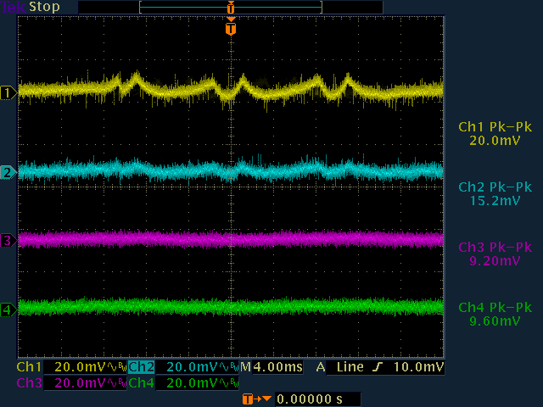Click the yellow channel 1 ground marker
Image resolution: width=543 pixels, height=407 pixels.
click(8, 92)
